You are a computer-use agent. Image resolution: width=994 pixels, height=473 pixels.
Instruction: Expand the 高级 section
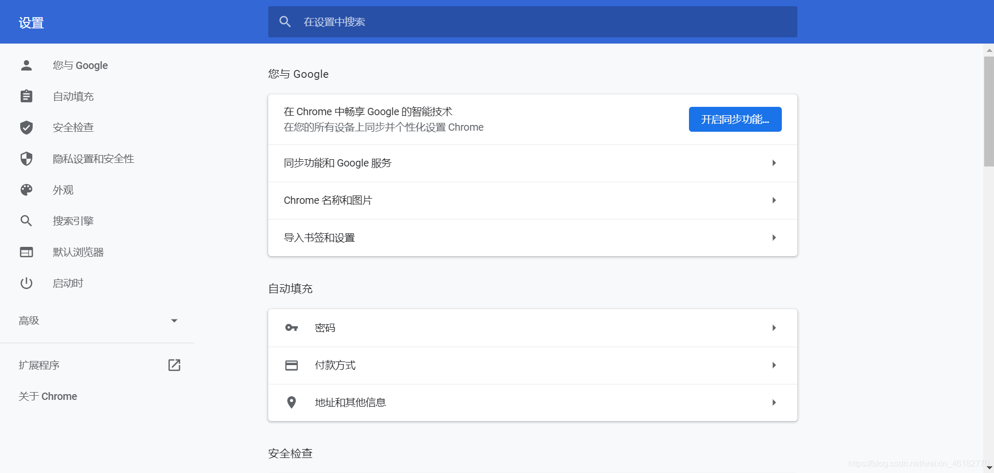[174, 321]
